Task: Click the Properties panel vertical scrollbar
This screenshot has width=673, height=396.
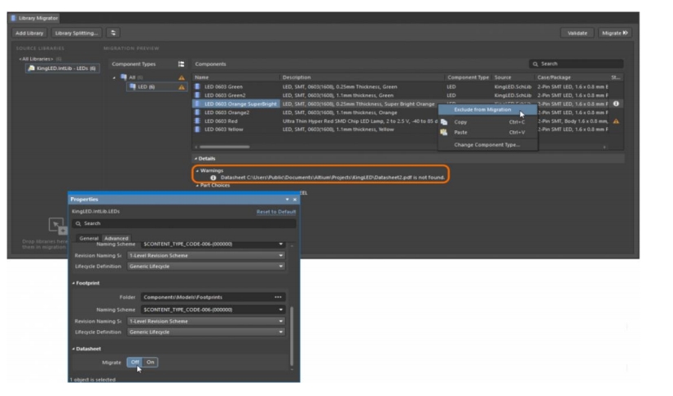Action: [292, 336]
